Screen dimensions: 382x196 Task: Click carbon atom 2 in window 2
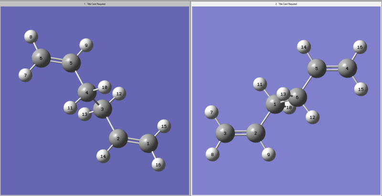coord(256,133)
